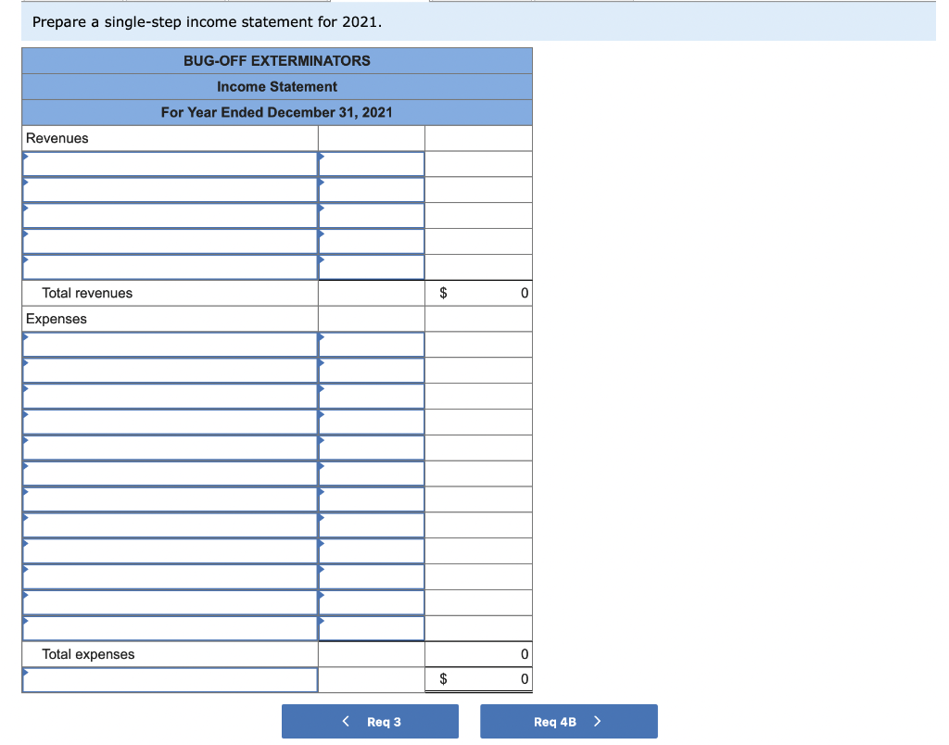The height and width of the screenshot is (745, 949).
Task: Select eighth expense amount input cell
Action: pyautogui.click(x=372, y=524)
